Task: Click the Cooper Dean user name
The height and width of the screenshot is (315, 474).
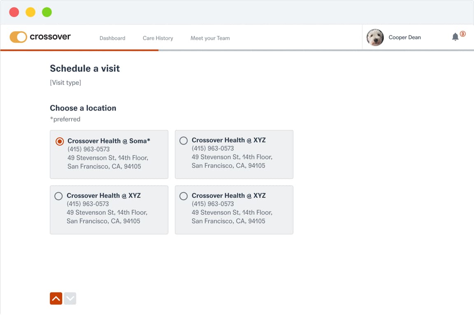Action: coord(404,37)
